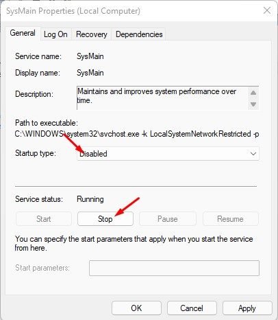
Task: Expand the Startup type dropdown arrow
Action: pyautogui.click(x=253, y=154)
